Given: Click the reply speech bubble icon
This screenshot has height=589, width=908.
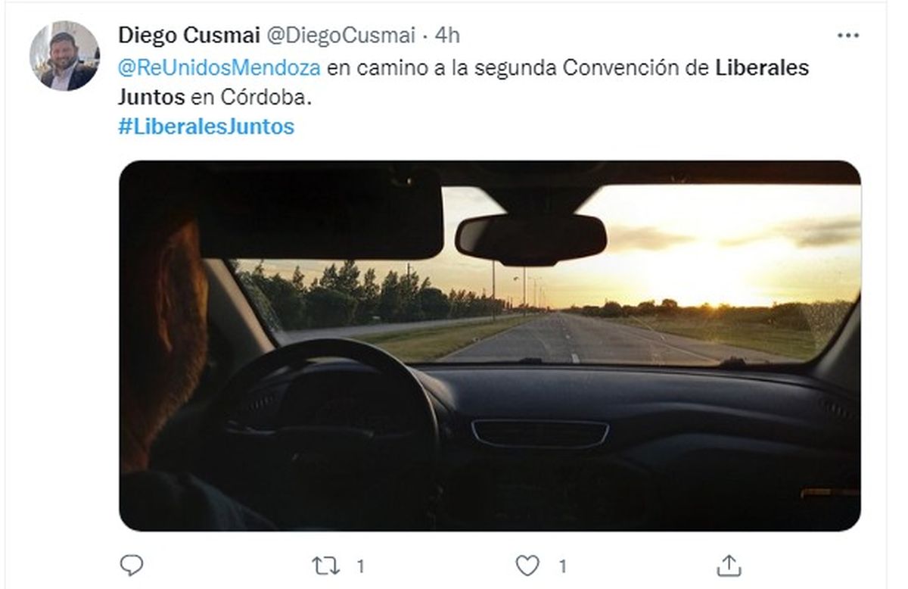Looking at the screenshot, I should [132, 565].
